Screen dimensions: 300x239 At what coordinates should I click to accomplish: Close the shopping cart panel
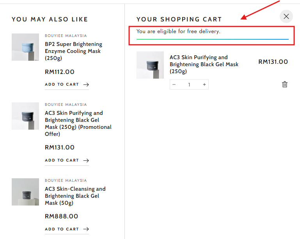286,16
